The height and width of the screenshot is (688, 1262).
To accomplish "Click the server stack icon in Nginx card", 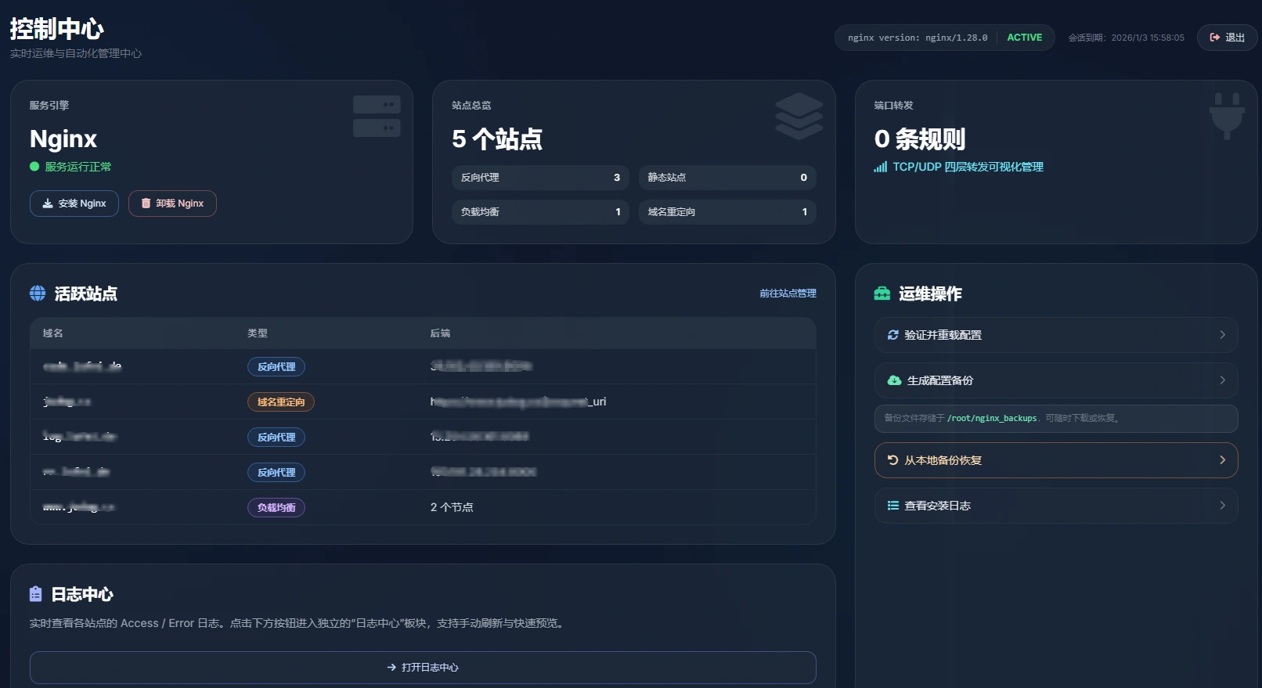I will tap(377, 116).
